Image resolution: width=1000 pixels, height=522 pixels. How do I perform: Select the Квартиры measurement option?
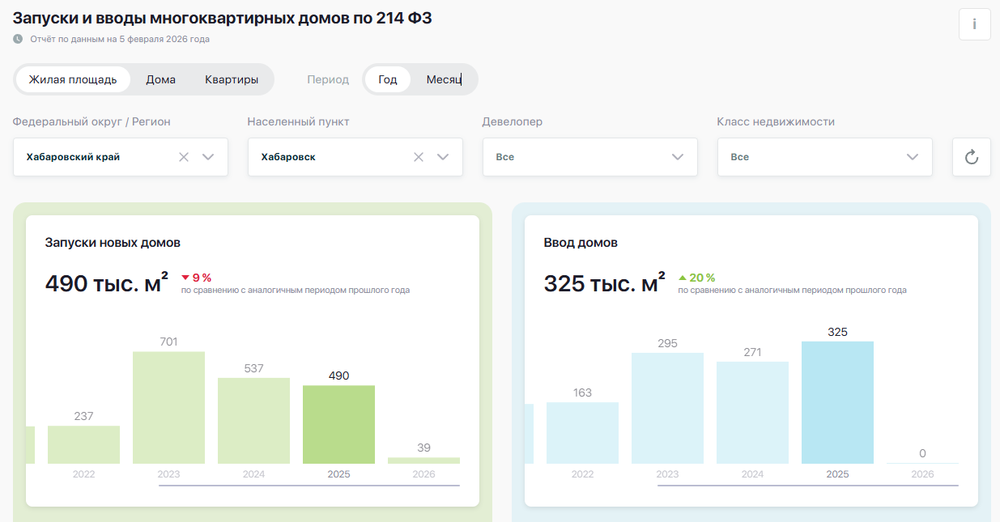click(233, 79)
